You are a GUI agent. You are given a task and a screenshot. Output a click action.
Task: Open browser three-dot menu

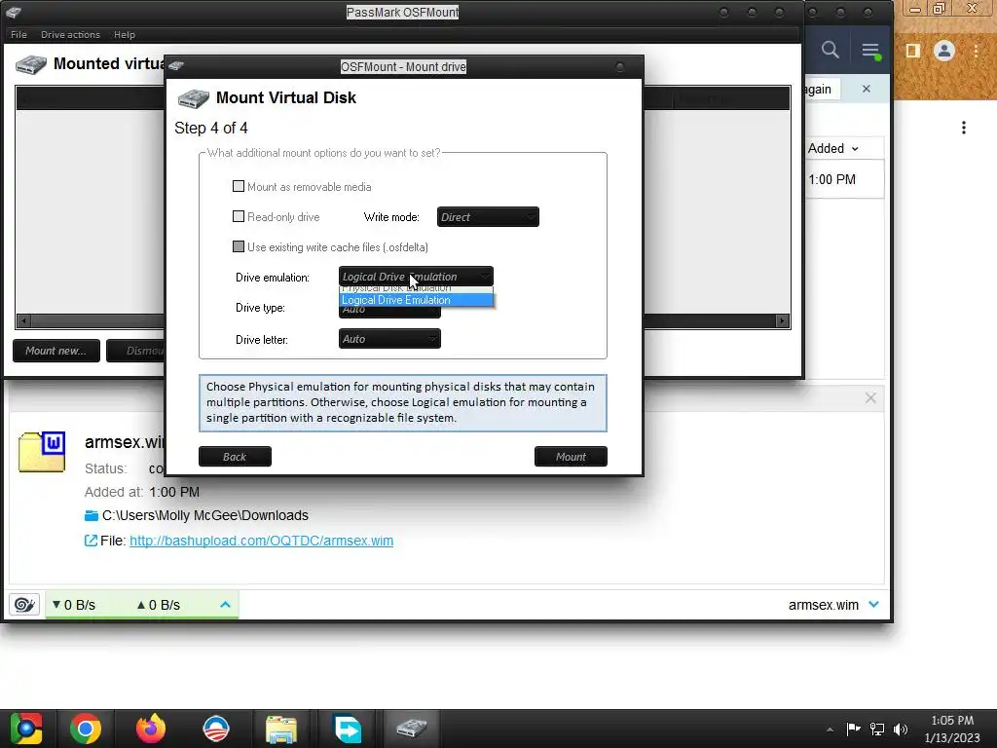(x=976, y=51)
